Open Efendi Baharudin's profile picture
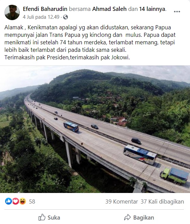The image size is (190, 224). tap(12, 12)
